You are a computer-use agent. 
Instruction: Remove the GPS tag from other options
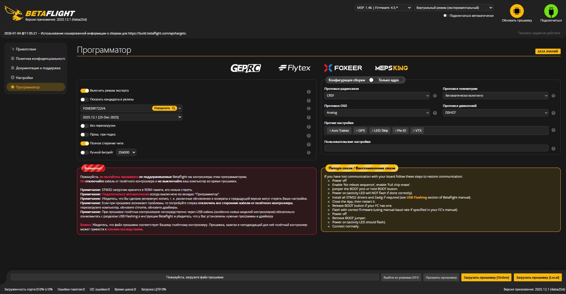[x=357, y=131]
